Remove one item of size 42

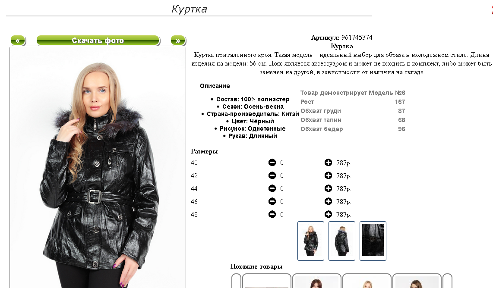(x=272, y=175)
